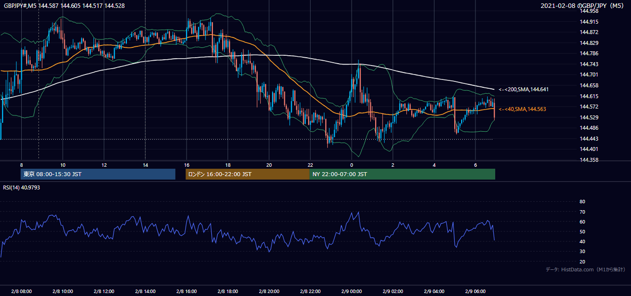Click the hour 16 tick on chart axis
The image size is (631, 296).
[187, 165]
